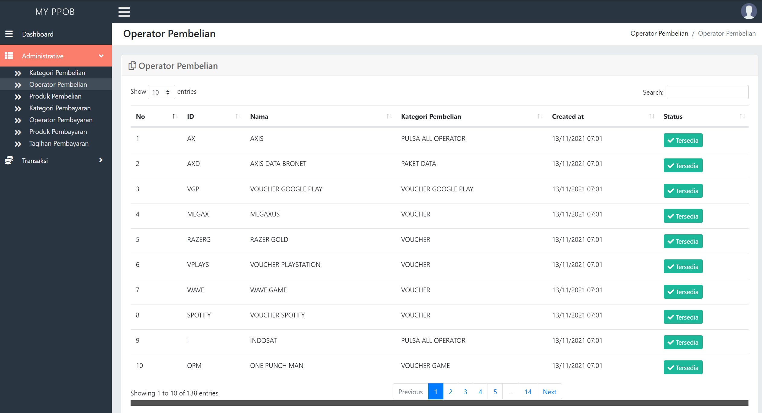Click the user profile avatar icon
Screen dimensions: 762x413
[x=748, y=11]
